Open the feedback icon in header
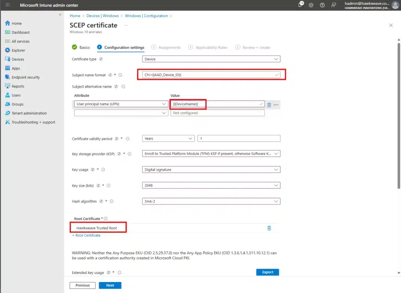Screen dimensions: 401x293 click(x=334, y=5)
